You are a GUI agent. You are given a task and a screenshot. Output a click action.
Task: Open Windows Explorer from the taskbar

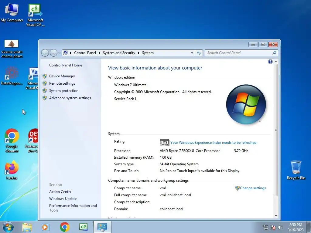[27, 227]
